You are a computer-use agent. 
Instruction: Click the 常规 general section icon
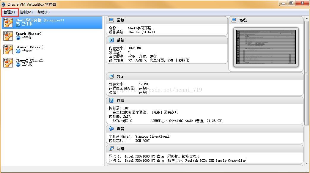[111, 20]
